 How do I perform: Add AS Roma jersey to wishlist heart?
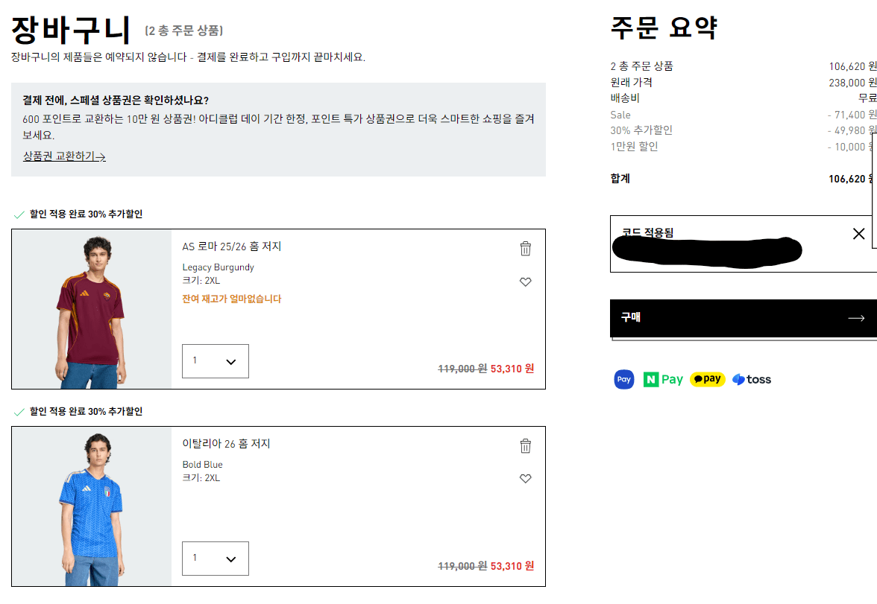click(x=525, y=282)
